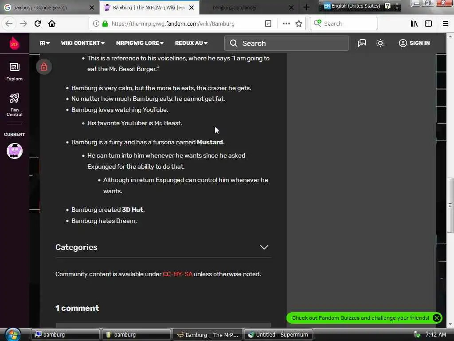Click the language bar help icon
Viewport: 454px width, 341px height.
tap(387, 6)
